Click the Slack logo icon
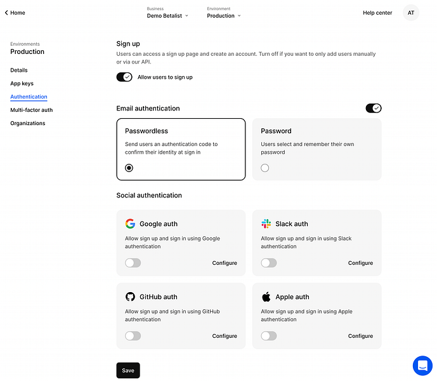The image size is (437, 381). [266, 224]
